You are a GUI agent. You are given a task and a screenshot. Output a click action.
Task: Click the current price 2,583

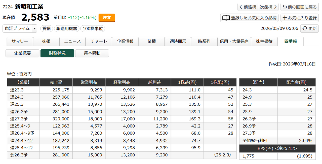tap(35, 17)
